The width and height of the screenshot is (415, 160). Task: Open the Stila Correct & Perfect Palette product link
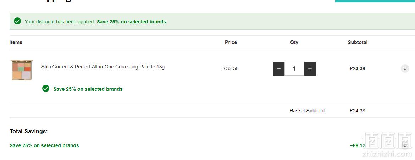point(103,67)
